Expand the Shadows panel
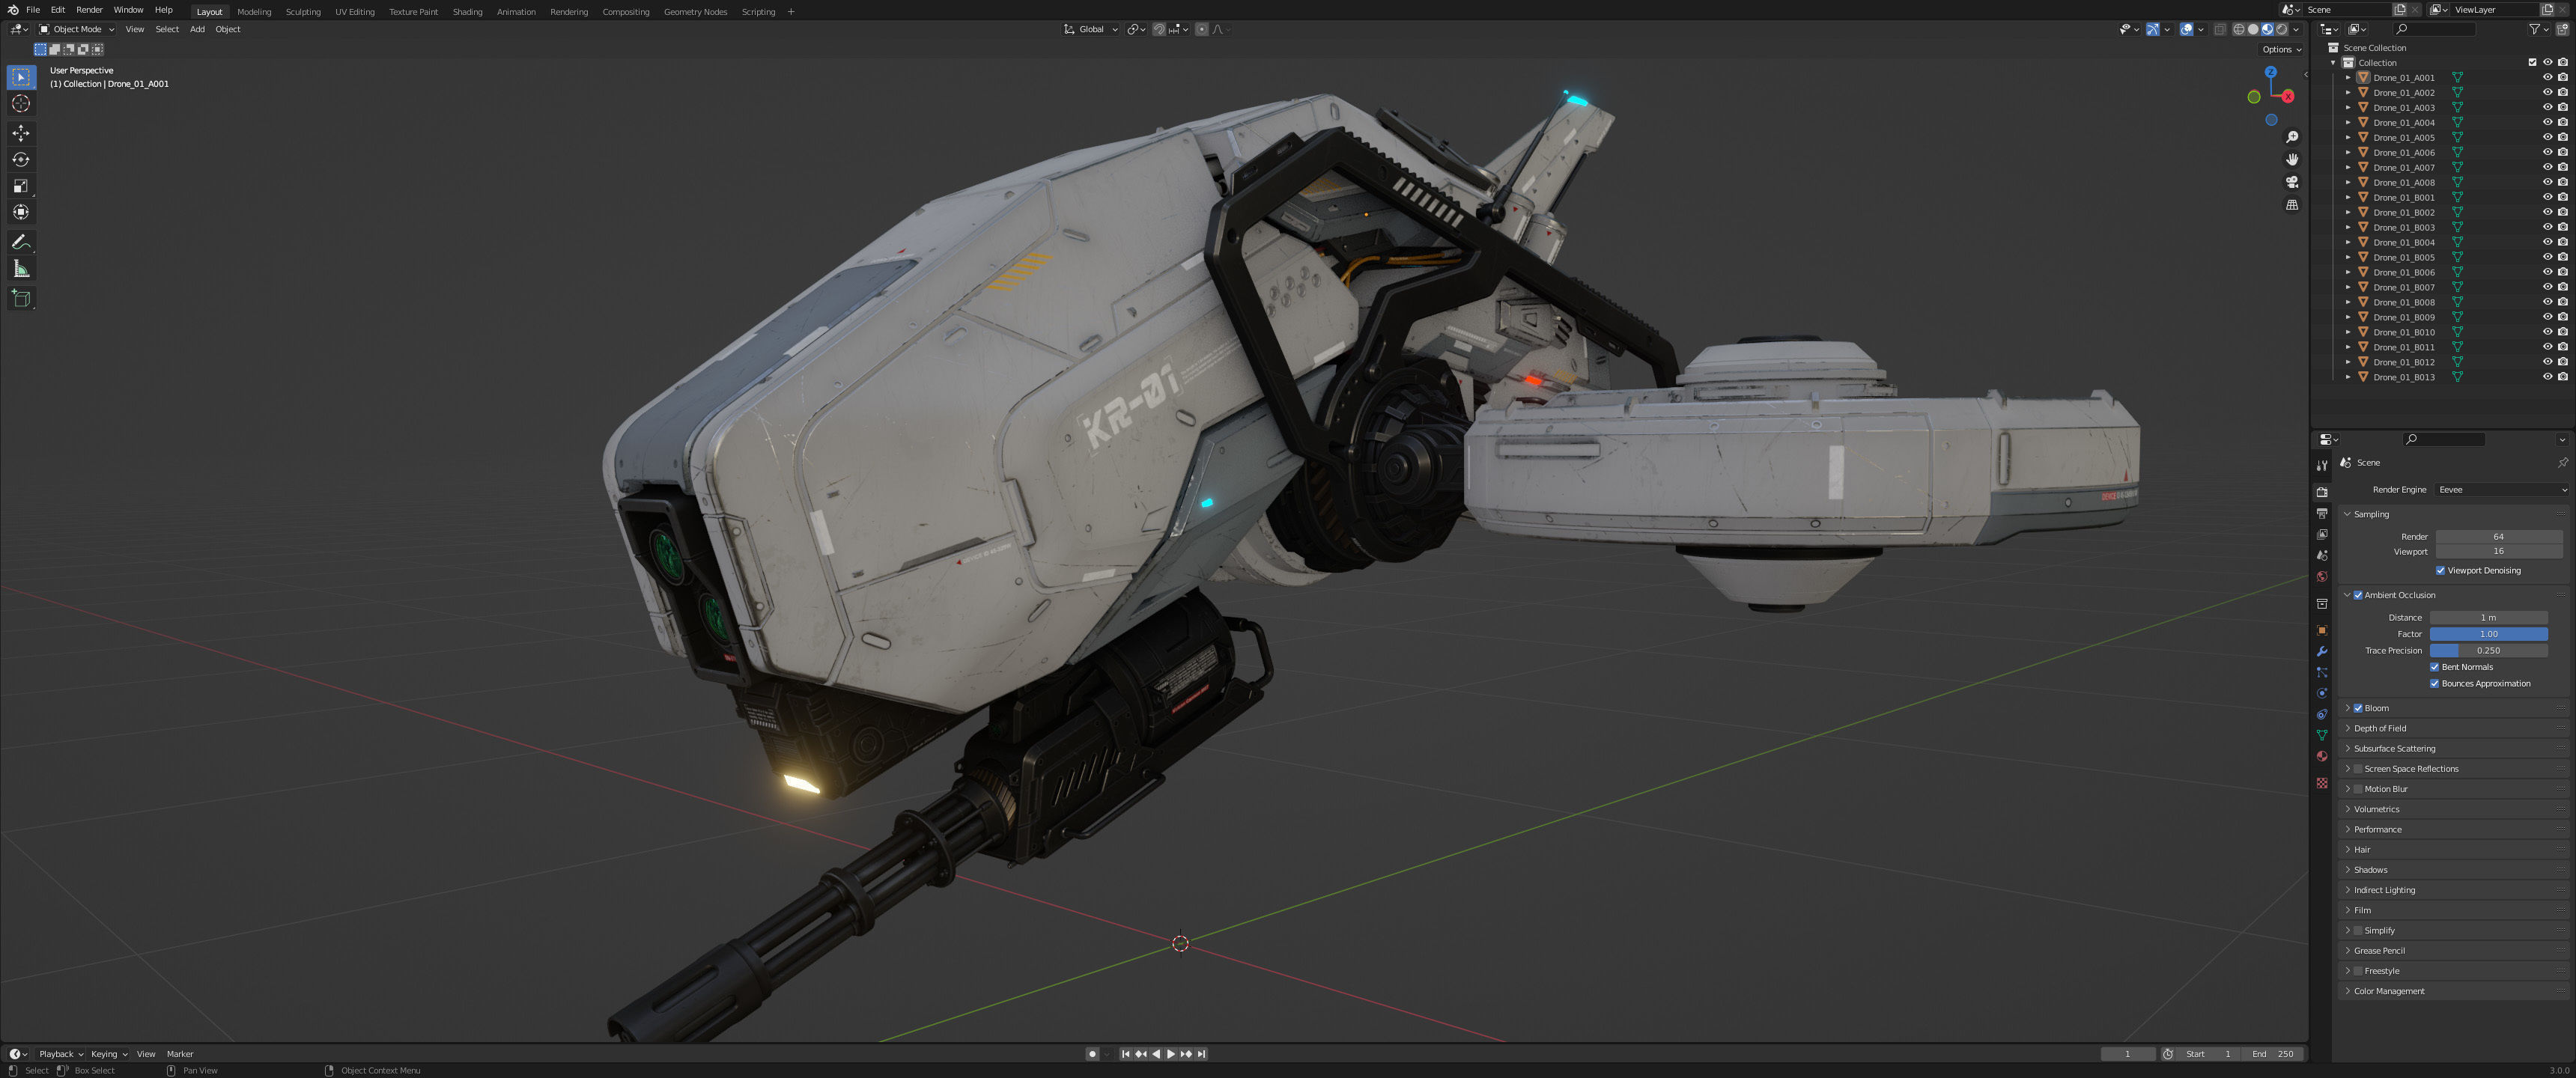The image size is (2576, 1078). point(2370,870)
